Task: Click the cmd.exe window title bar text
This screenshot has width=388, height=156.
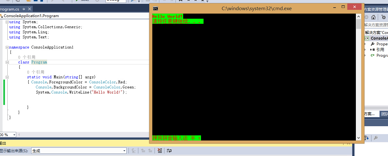Action: click(x=257, y=8)
